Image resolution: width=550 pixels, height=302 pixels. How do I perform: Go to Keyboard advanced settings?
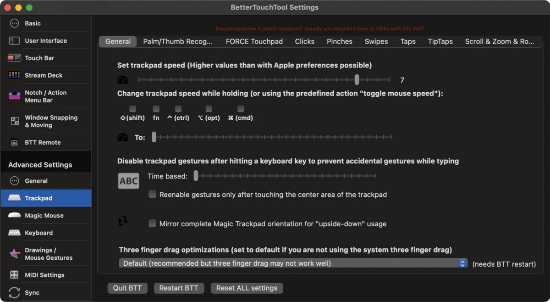point(39,233)
